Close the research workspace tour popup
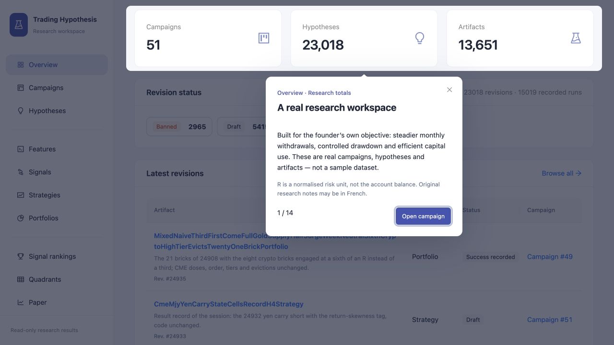This screenshot has height=345, width=614. pos(449,90)
